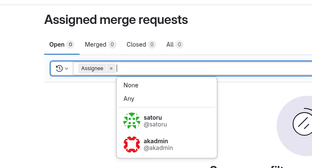Image resolution: width=312 pixels, height=168 pixels.
Task: Click the Open tab count badge
Action: 70,45
